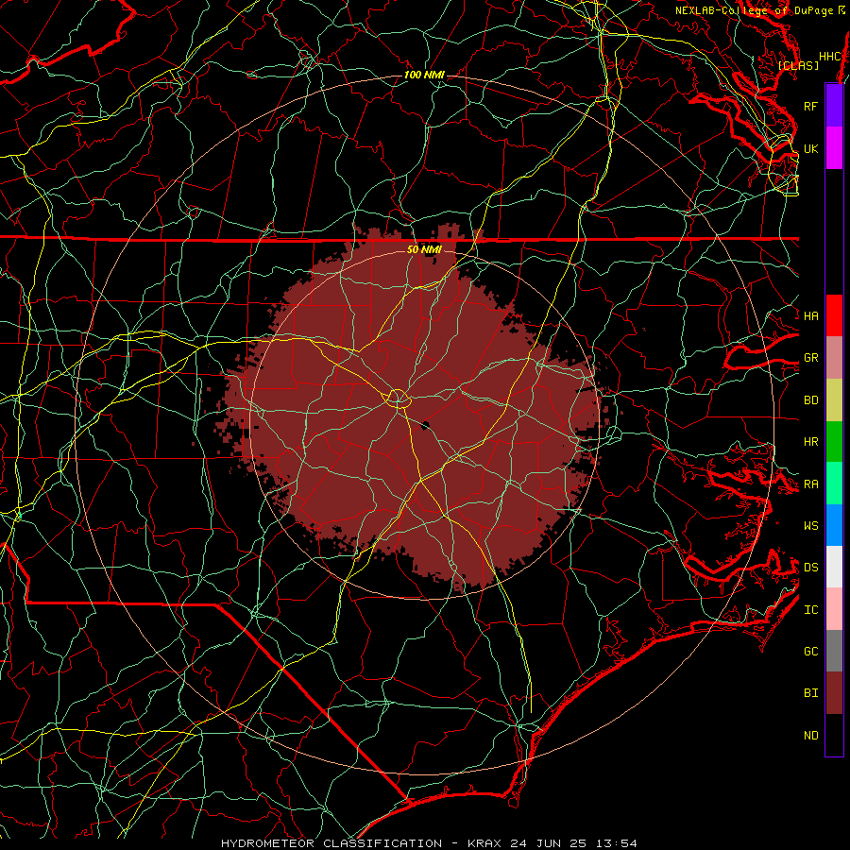Click the ND black legend swatch

pyautogui.click(x=834, y=735)
